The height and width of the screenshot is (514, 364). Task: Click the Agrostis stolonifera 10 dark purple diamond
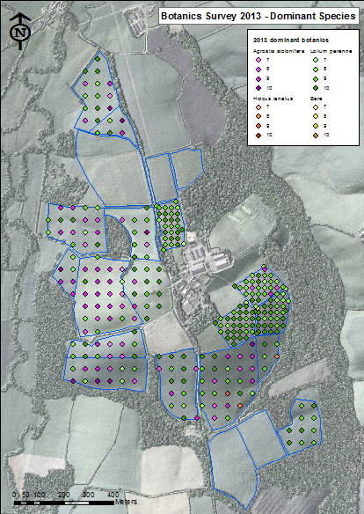pos(258,88)
